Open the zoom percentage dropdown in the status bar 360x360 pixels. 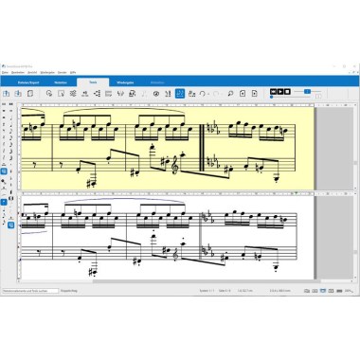(x=349, y=291)
